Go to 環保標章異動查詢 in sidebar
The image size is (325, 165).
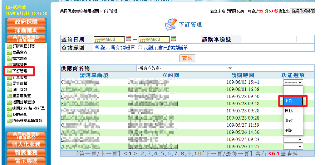click(27, 120)
